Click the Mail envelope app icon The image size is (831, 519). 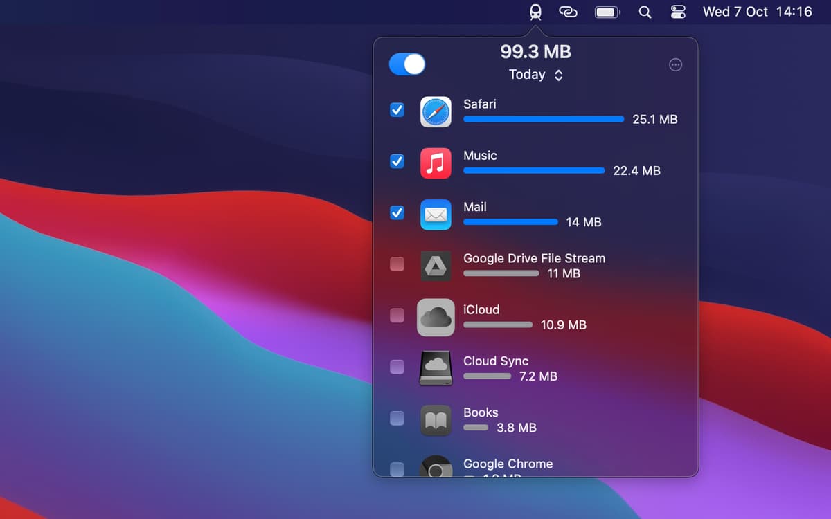click(x=436, y=215)
